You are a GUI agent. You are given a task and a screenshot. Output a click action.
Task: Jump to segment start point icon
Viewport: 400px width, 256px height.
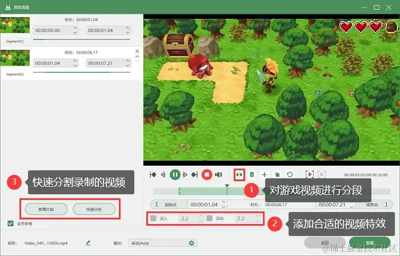click(x=153, y=175)
